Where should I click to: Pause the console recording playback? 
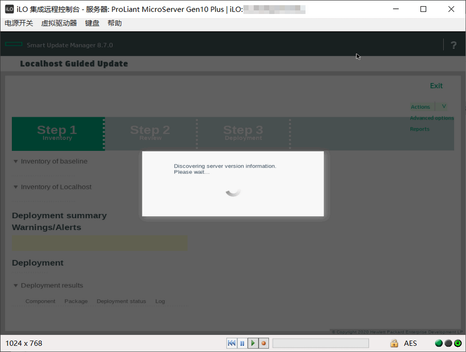tap(242, 343)
